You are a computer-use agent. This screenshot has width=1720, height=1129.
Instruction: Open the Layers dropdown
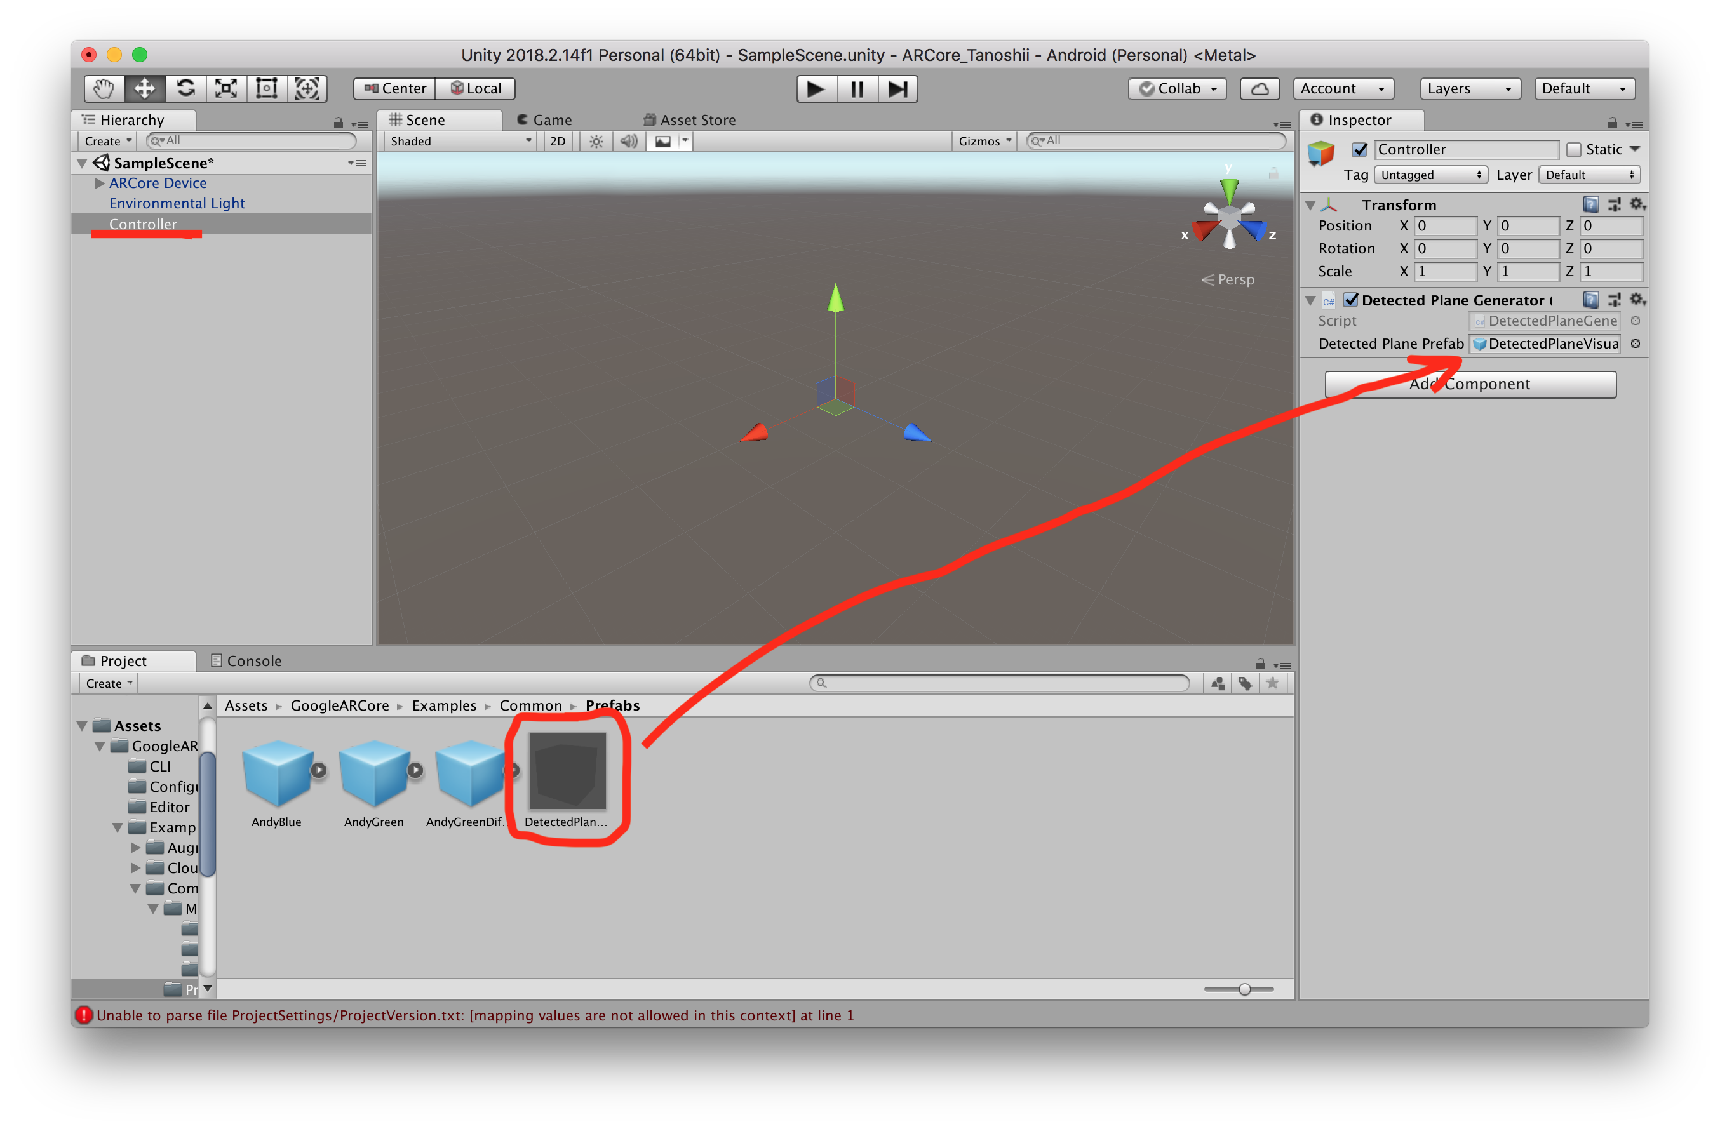coord(1469,89)
